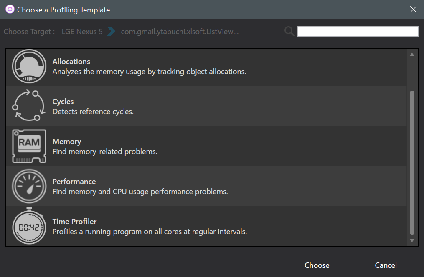The image size is (424, 277).
Task: Select the Allocations template title
Action: click(71, 62)
